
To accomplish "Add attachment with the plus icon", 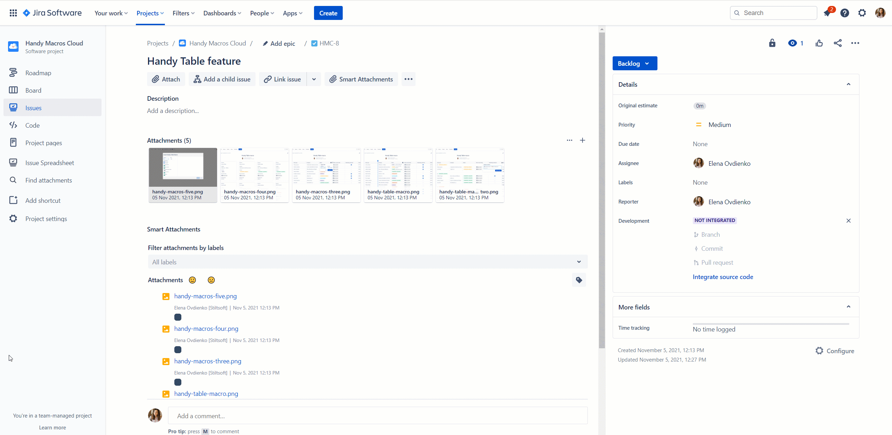I will click(x=583, y=140).
